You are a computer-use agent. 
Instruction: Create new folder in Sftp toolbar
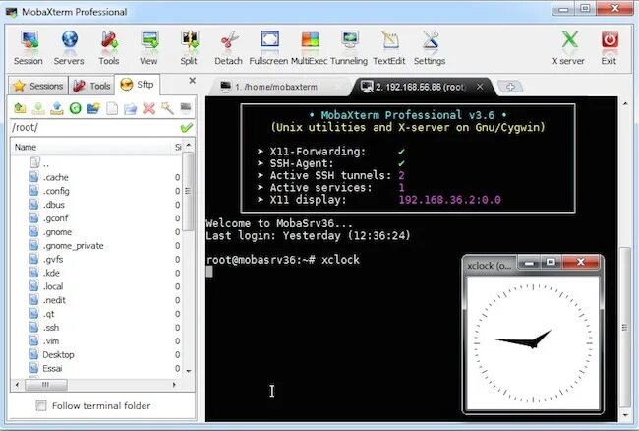pos(93,108)
